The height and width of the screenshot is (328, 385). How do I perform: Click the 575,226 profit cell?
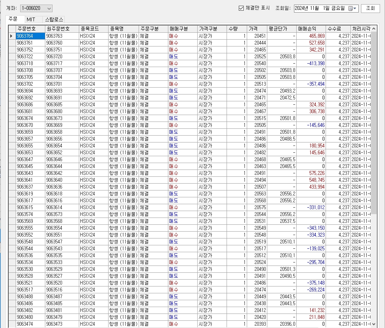pos(311,173)
